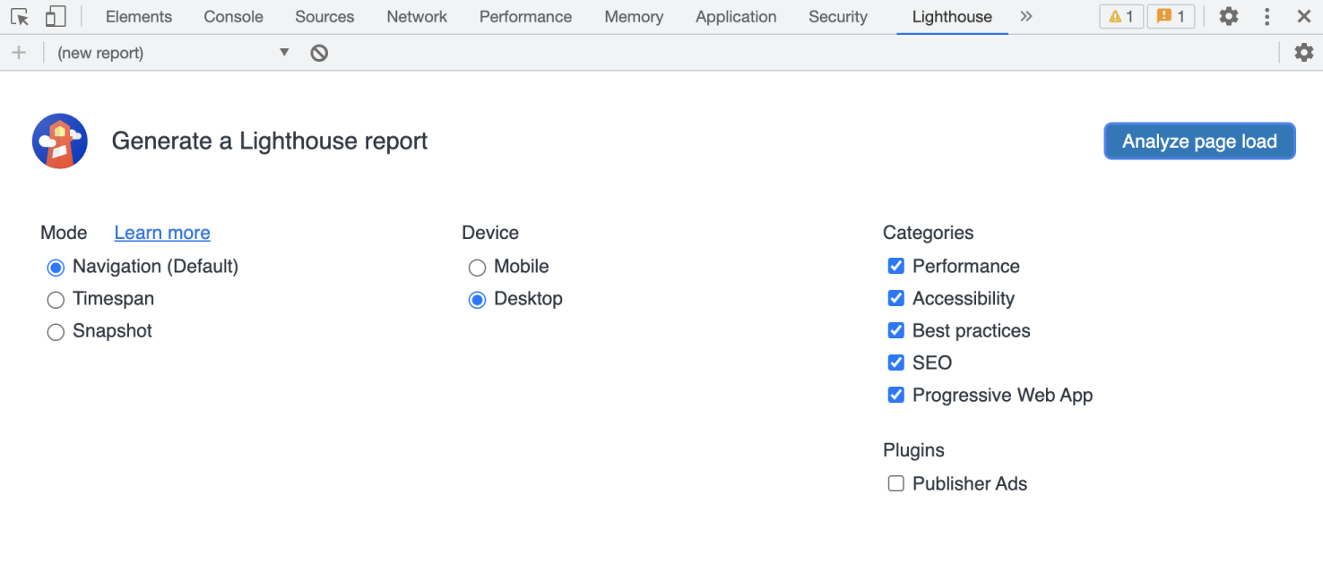1323x580 pixels.
Task: Uncheck the SEO category
Action: tap(895, 362)
